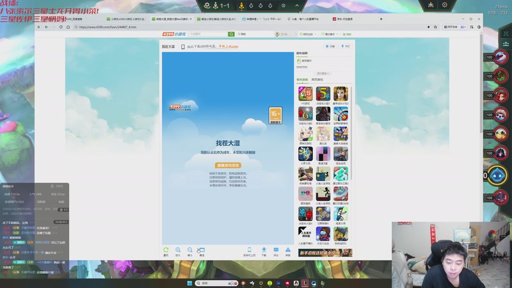This screenshot has width=512, height=288.
Task: Switch to the 解谜小游戏 browser tab
Action: [216, 19]
